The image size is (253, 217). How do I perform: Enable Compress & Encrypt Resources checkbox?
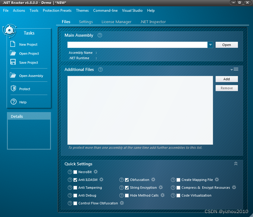tap(178, 188)
